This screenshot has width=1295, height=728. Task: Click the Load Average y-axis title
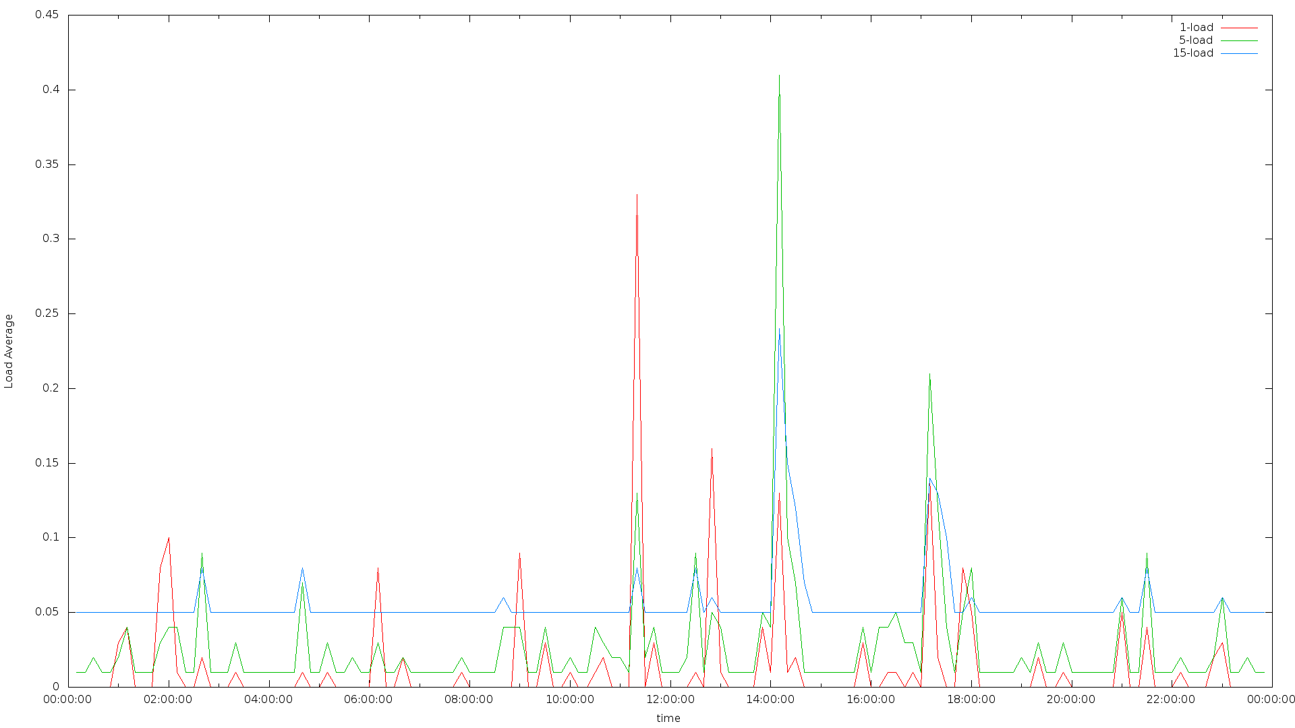[9, 351]
